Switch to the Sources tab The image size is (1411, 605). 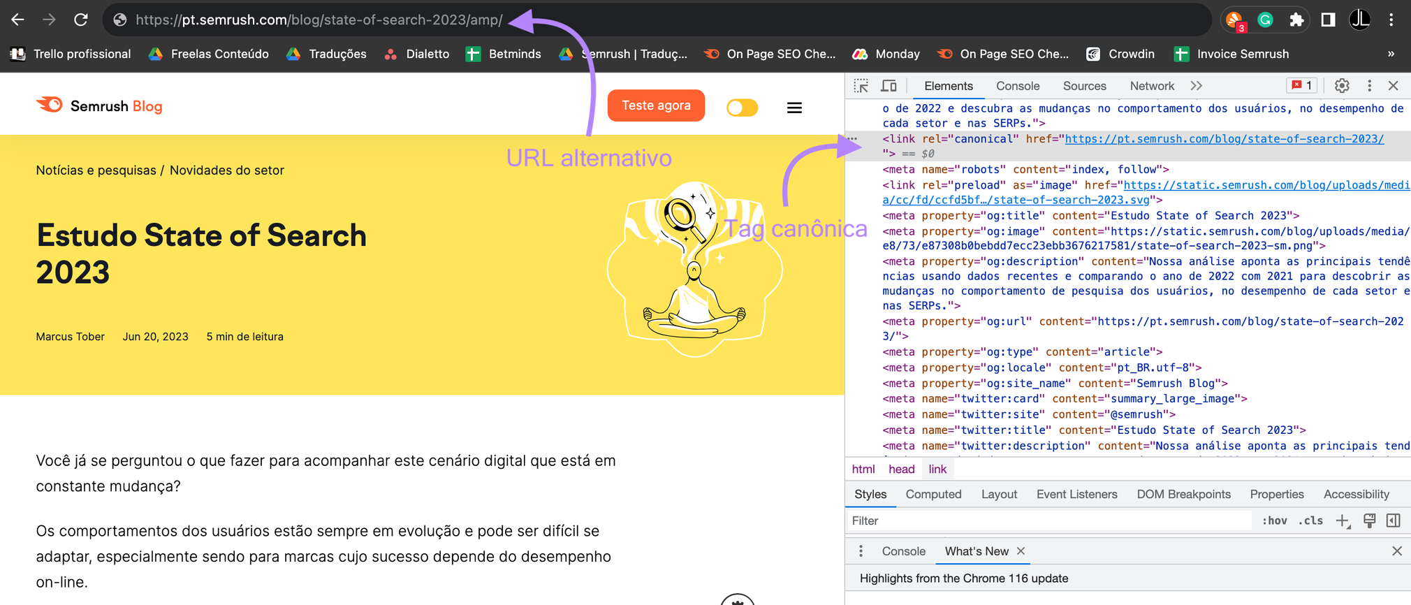1084,86
